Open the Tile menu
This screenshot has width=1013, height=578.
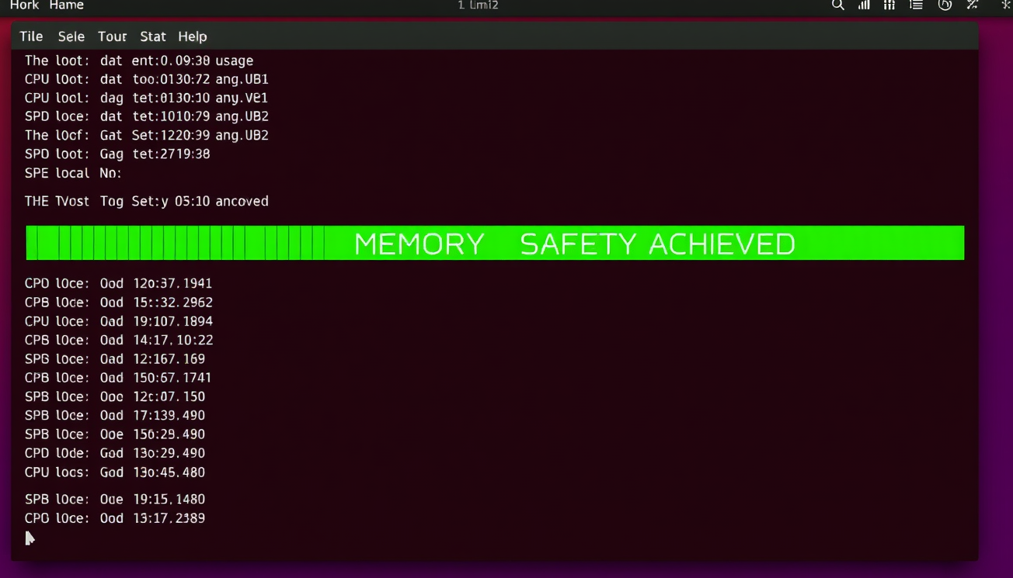point(31,36)
